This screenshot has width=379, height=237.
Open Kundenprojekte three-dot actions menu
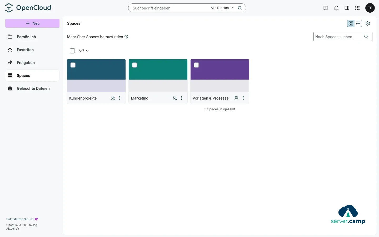tap(120, 98)
